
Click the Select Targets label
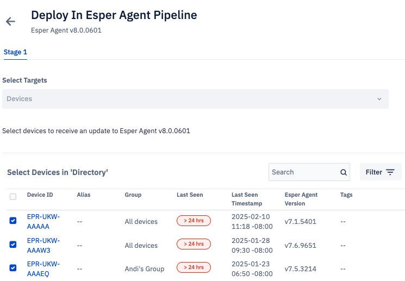[x=24, y=80]
